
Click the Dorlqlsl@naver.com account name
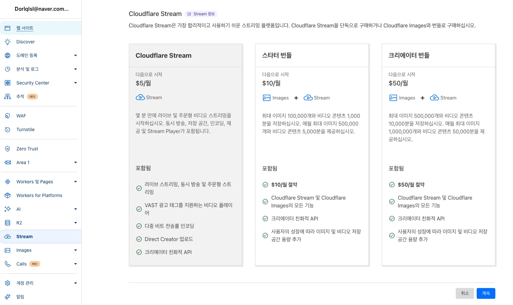(x=42, y=9)
